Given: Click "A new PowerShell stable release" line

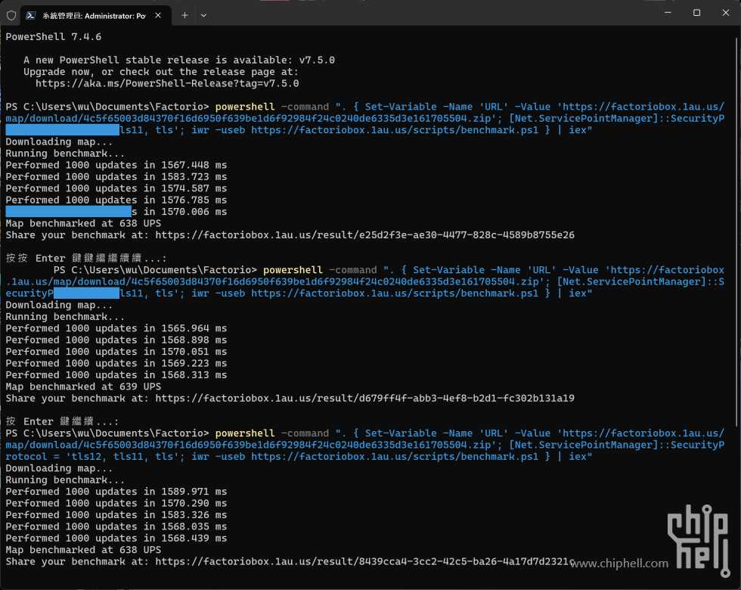Looking at the screenshot, I should (x=179, y=60).
